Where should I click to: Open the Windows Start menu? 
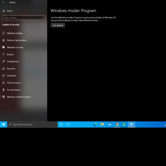tap(4, 124)
